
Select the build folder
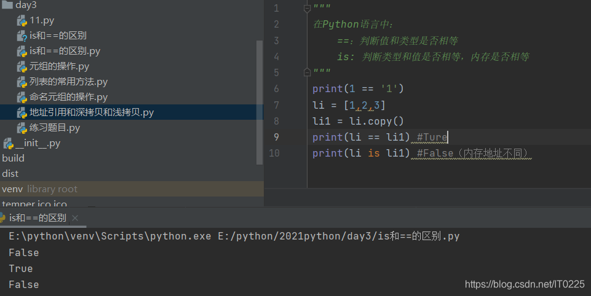click(x=13, y=158)
